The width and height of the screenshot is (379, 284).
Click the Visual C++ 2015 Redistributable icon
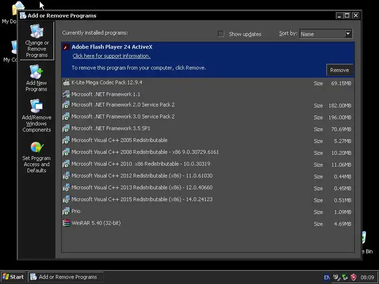point(66,199)
